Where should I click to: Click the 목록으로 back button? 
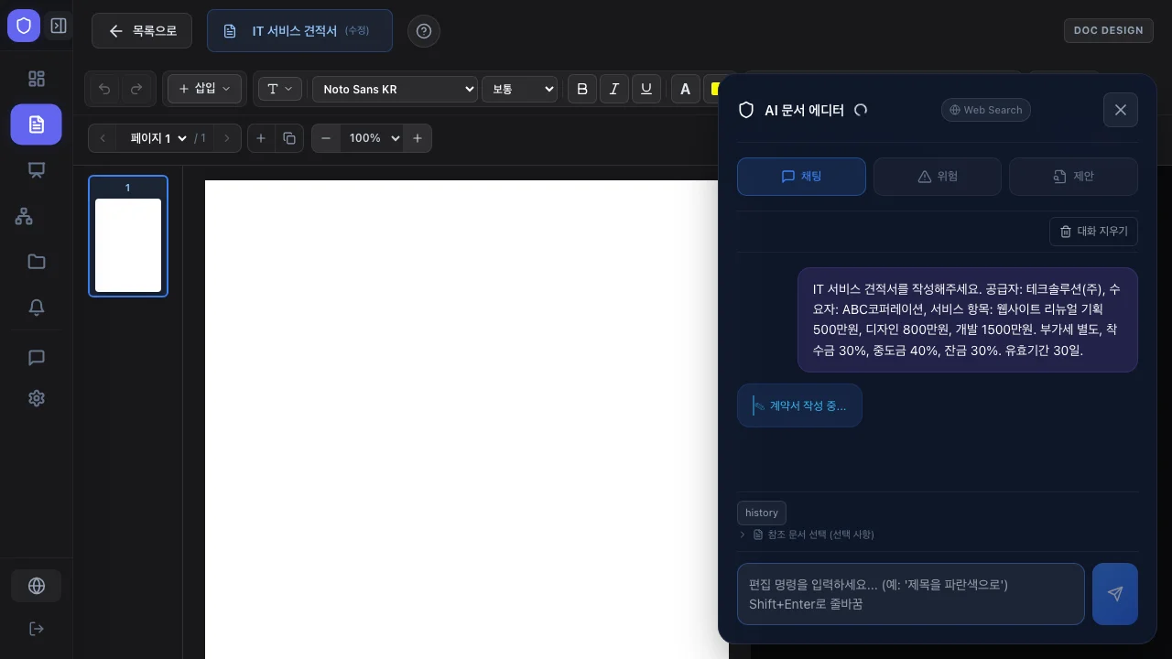(142, 30)
